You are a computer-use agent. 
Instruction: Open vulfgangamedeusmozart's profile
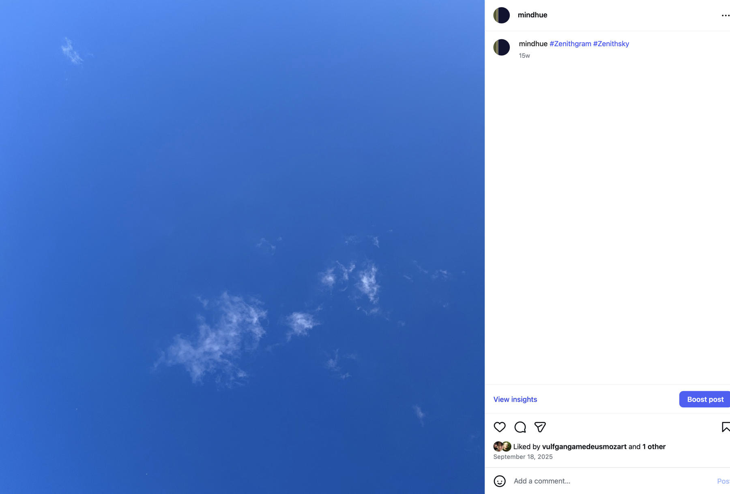pyautogui.click(x=584, y=447)
